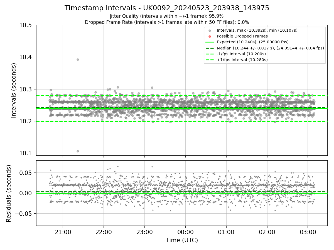
Task: Click the gray marker beside Intervals legend
Action: pyautogui.click(x=210, y=31)
